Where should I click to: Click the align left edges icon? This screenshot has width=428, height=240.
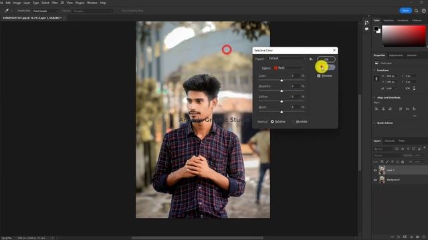[377, 109]
